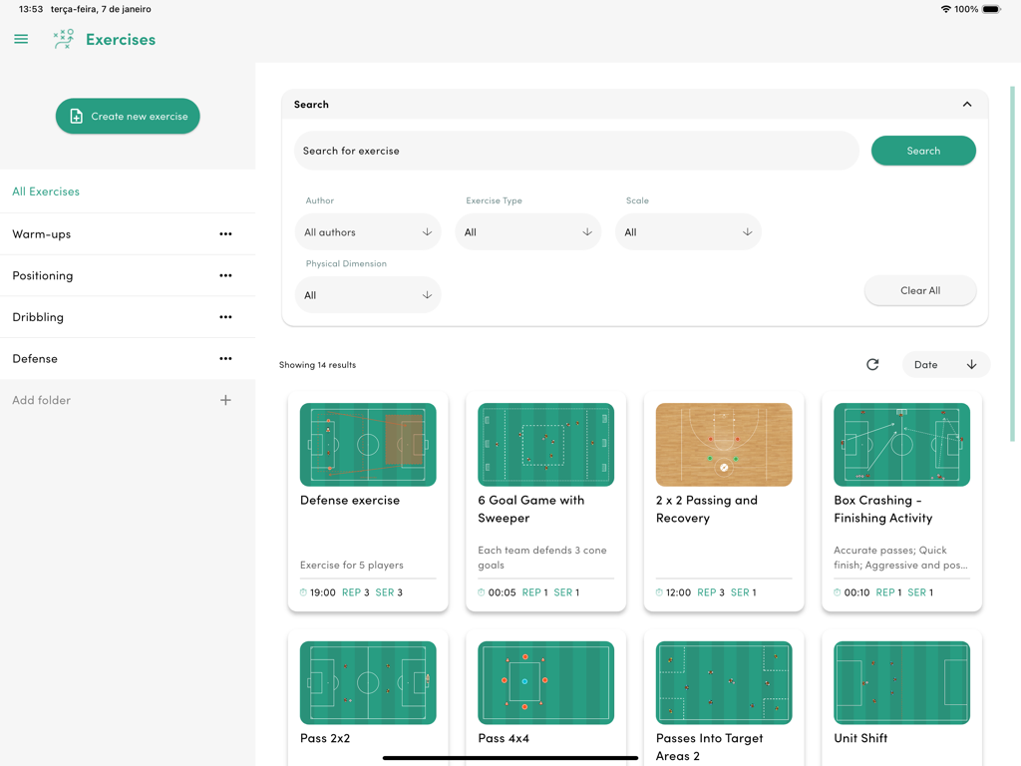Screen dimensions: 1021x766
Task: Open the All authors dropdown
Action: 368,230
